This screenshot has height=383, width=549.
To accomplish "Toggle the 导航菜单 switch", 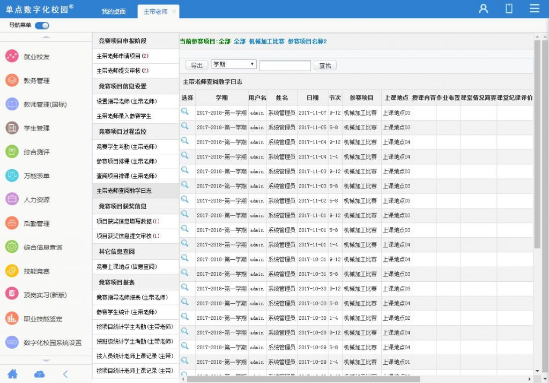I will click(x=42, y=26).
